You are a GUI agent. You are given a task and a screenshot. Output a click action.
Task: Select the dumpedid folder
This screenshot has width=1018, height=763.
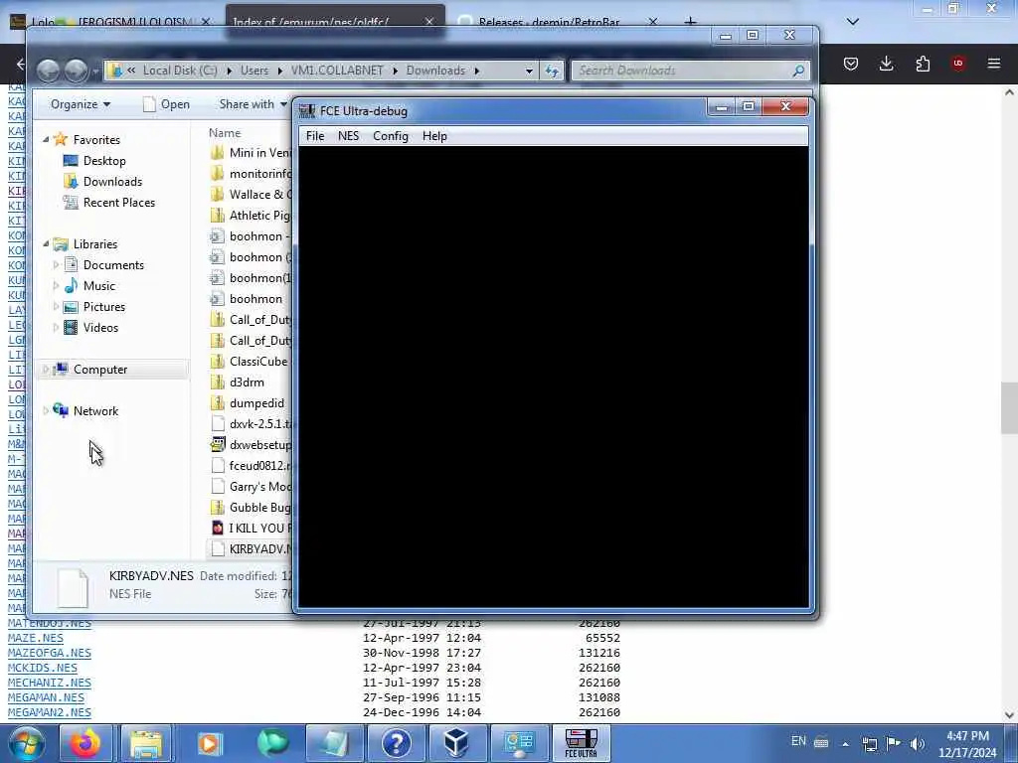[248, 403]
